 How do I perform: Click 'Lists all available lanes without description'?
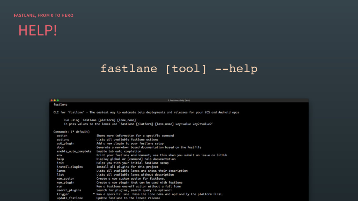(x=135, y=174)
